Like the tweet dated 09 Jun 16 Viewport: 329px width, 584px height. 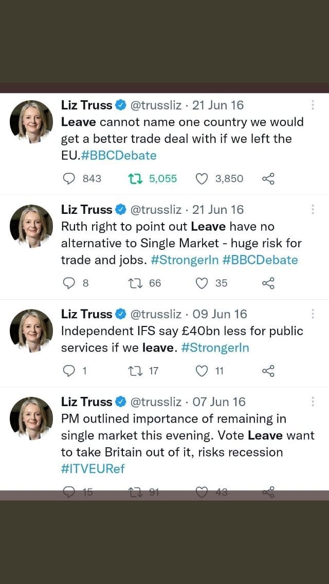click(x=201, y=371)
